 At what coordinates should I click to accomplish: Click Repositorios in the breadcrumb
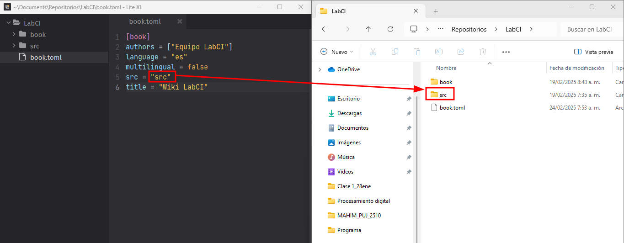click(x=469, y=29)
